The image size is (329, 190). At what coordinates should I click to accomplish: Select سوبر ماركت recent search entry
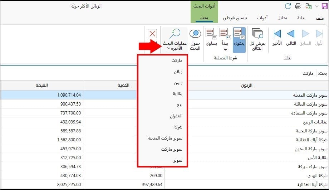tap(163, 149)
